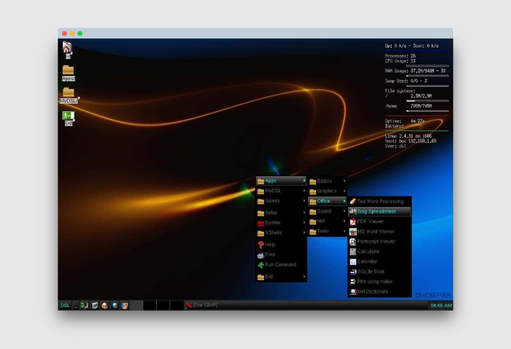
Task: Expand the Sound submenu arrow
Action: click(x=344, y=211)
